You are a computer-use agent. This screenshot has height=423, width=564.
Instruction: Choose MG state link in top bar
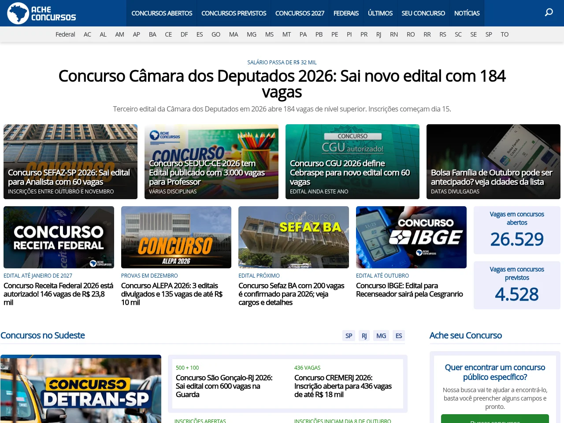point(252,34)
